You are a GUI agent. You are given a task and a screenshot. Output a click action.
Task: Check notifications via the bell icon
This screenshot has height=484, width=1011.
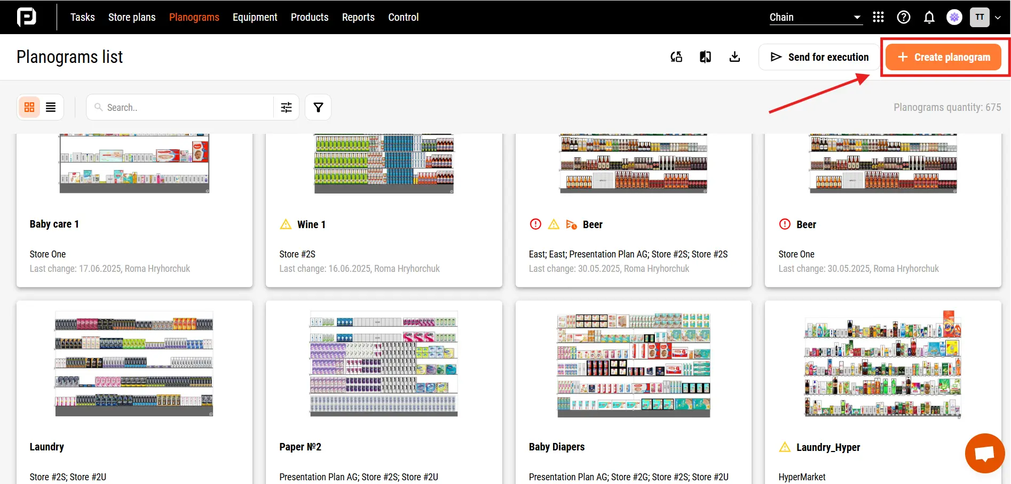[929, 17]
